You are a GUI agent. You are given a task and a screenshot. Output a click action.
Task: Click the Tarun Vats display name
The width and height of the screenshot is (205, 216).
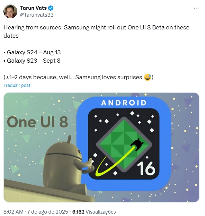click(x=33, y=8)
